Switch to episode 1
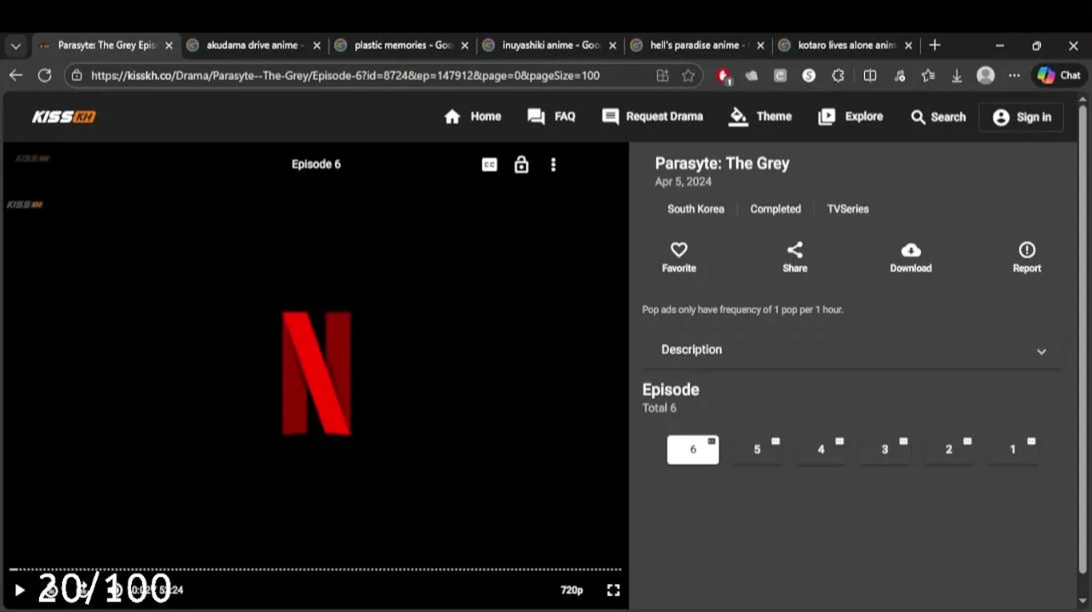 click(1012, 450)
